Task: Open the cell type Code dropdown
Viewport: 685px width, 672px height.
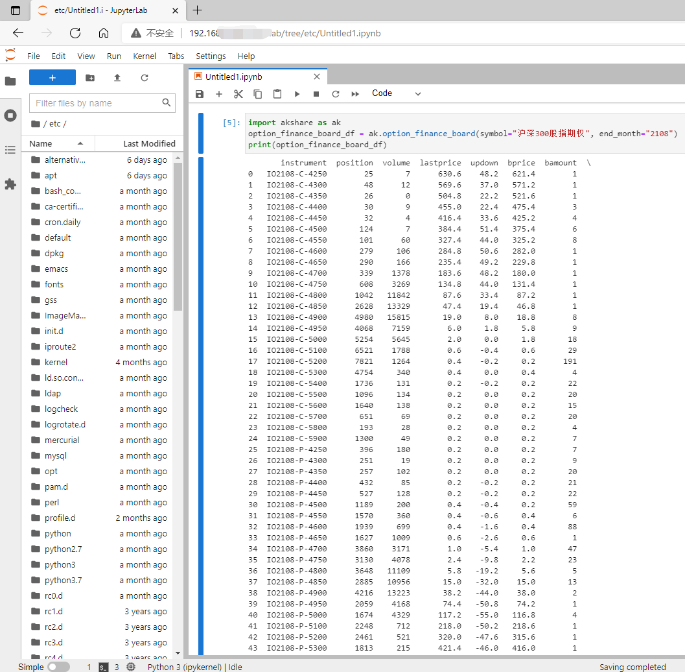Action: (396, 93)
